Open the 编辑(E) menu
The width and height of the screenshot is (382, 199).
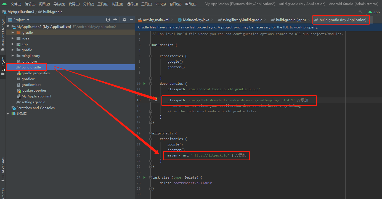click(x=30, y=4)
